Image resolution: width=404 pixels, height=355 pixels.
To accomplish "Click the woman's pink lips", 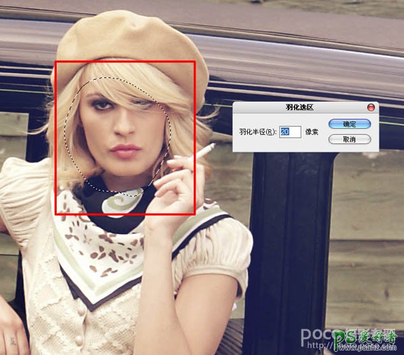I will tap(126, 150).
